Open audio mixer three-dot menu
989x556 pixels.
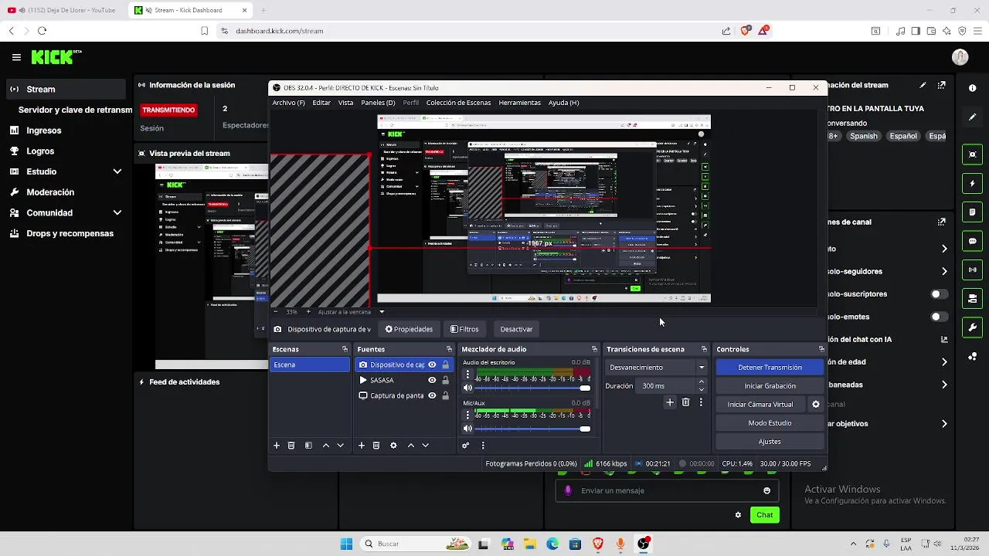(483, 446)
